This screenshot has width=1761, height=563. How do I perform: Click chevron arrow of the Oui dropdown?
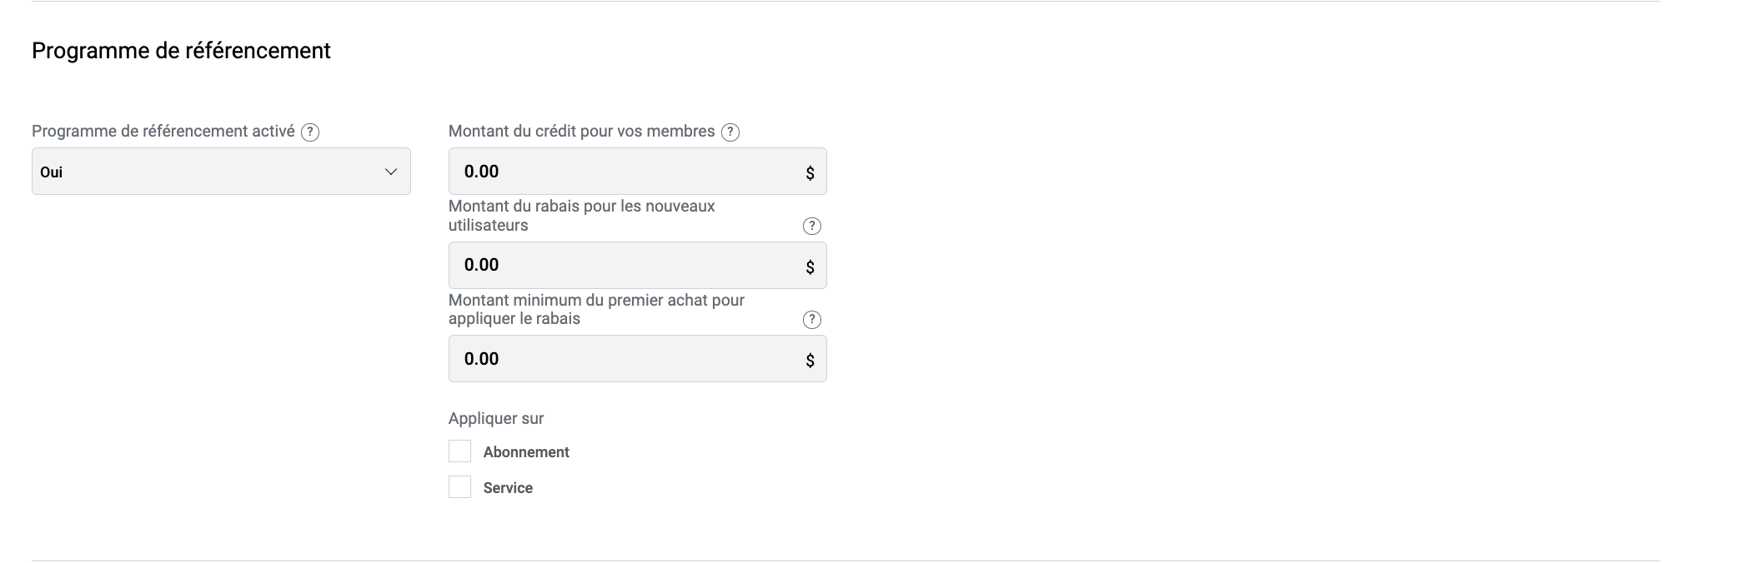point(390,172)
